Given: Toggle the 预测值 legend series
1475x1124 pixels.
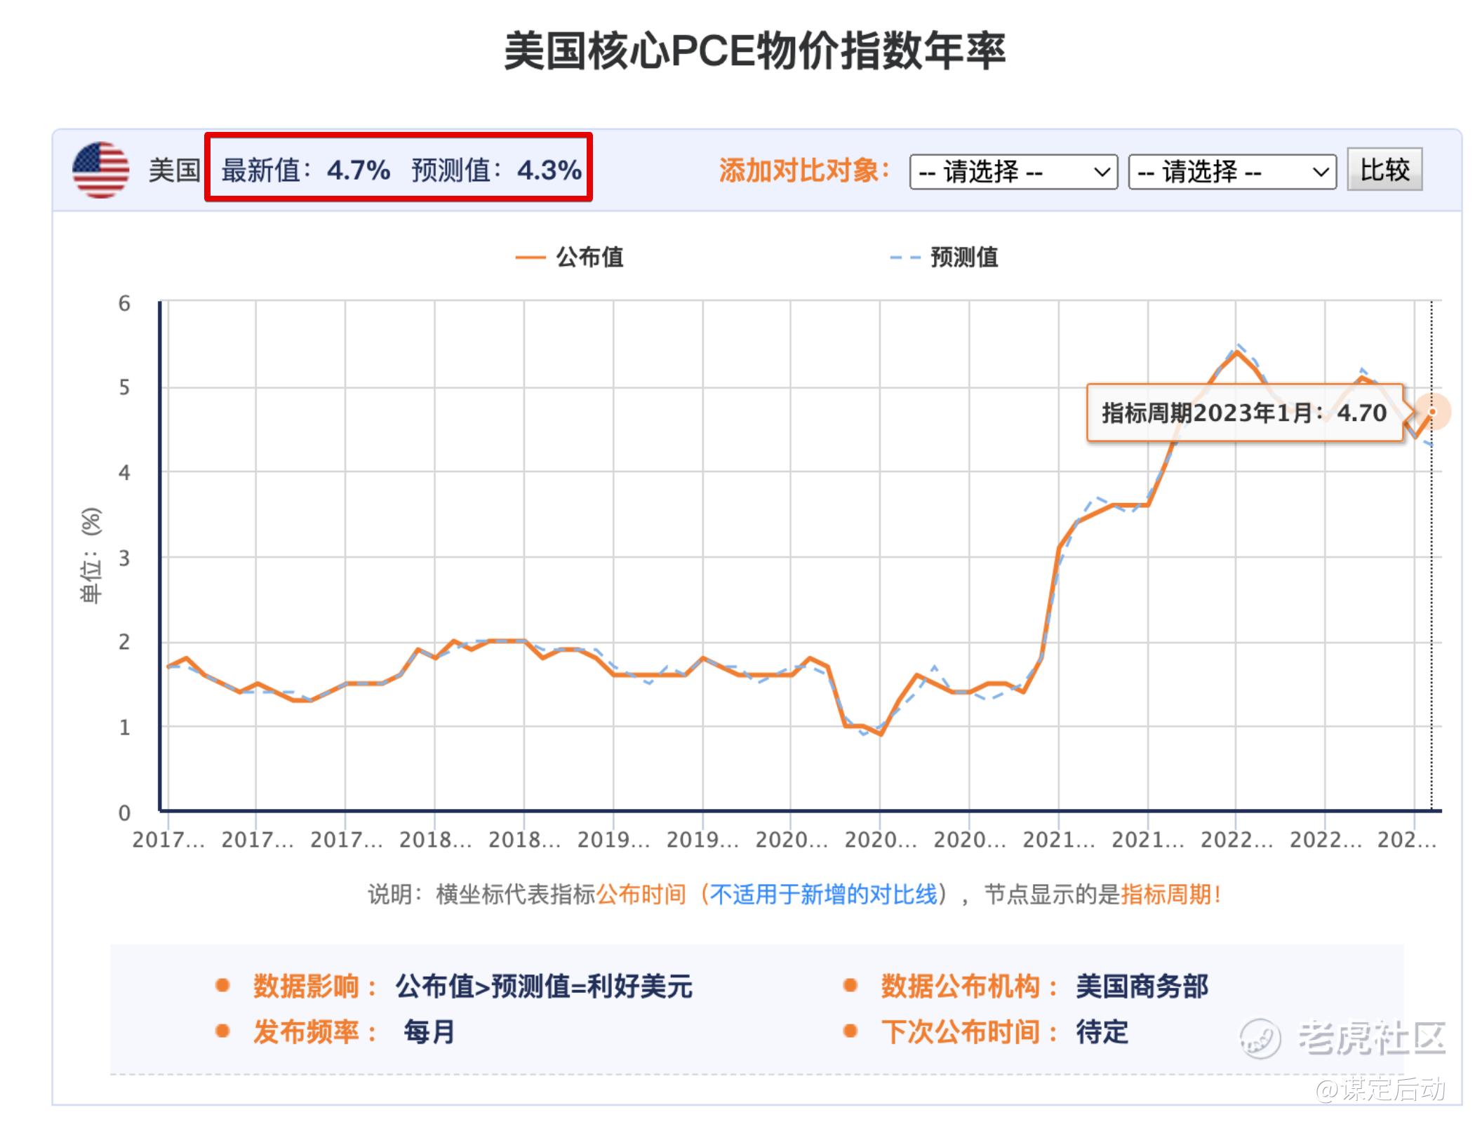Looking at the screenshot, I should 963,257.
